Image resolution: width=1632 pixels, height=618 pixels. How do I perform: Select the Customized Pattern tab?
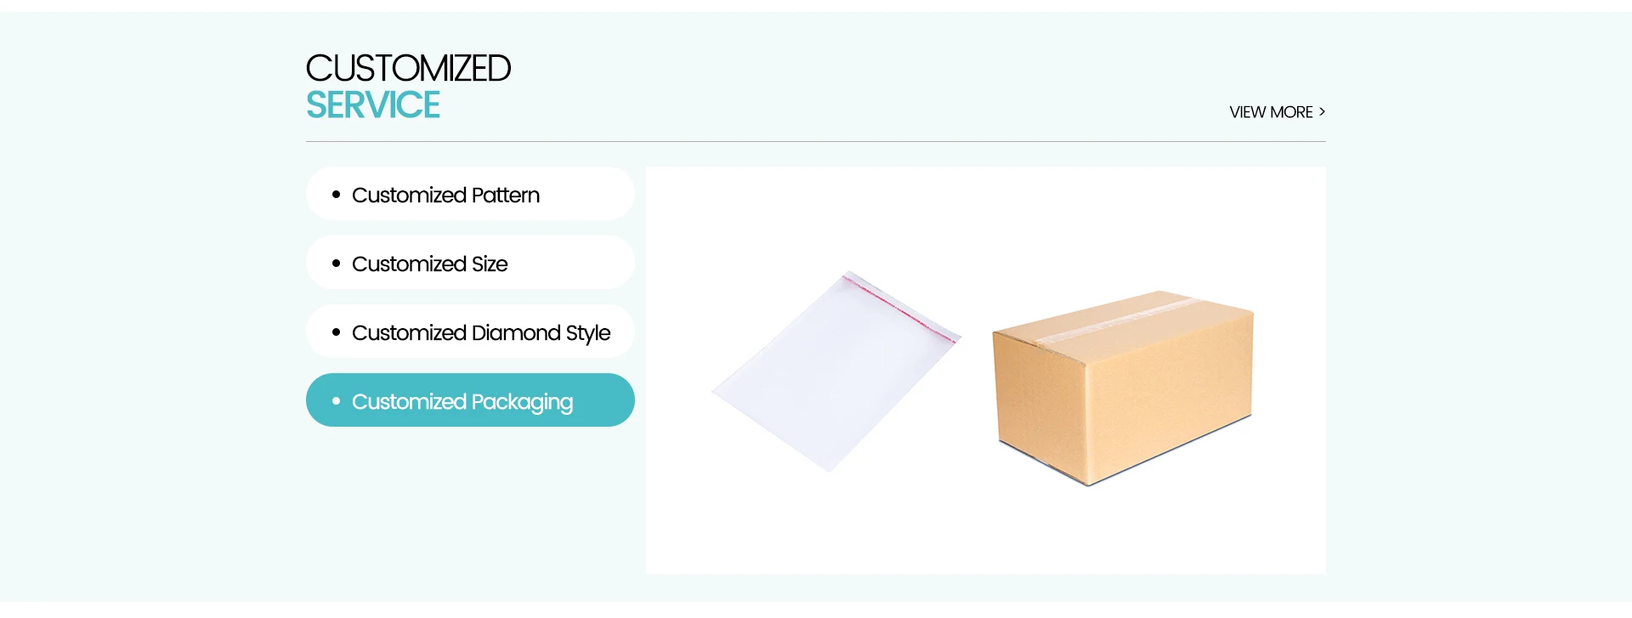tap(470, 194)
